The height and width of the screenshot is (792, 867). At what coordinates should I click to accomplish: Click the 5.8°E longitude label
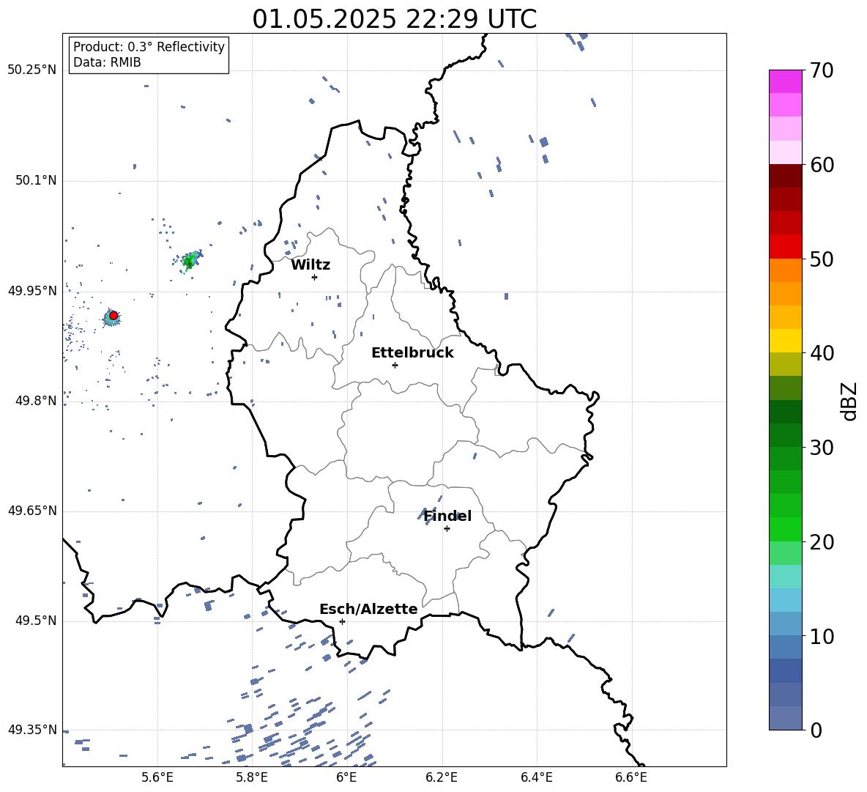(252, 777)
